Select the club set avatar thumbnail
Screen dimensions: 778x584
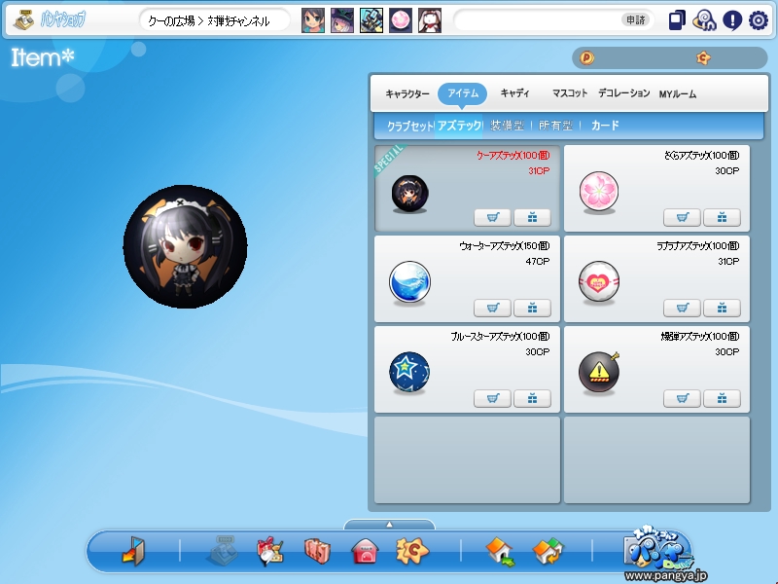371,20
